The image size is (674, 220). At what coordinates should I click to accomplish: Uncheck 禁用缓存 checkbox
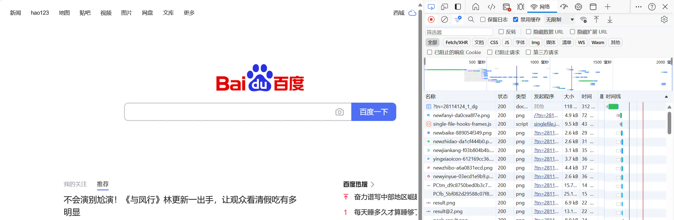(516, 19)
